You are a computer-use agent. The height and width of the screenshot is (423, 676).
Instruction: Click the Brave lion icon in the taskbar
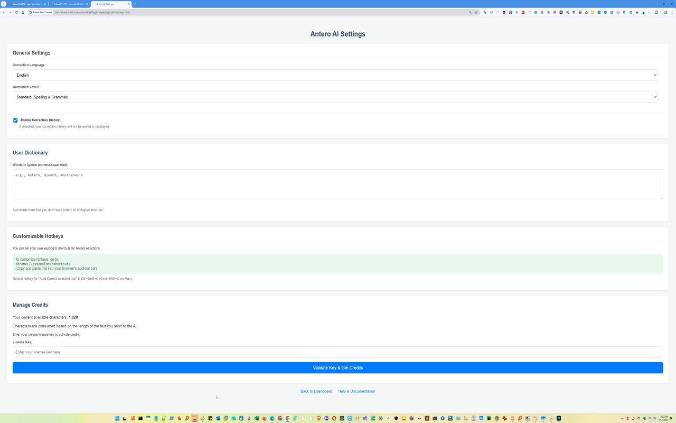click(x=318, y=418)
